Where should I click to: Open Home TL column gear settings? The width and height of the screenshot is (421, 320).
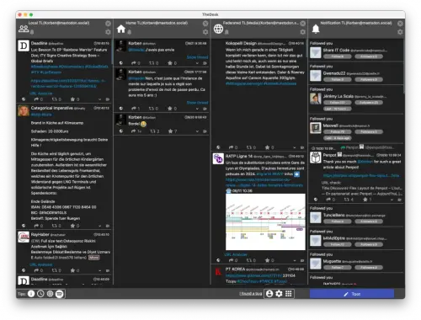[x=205, y=32]
